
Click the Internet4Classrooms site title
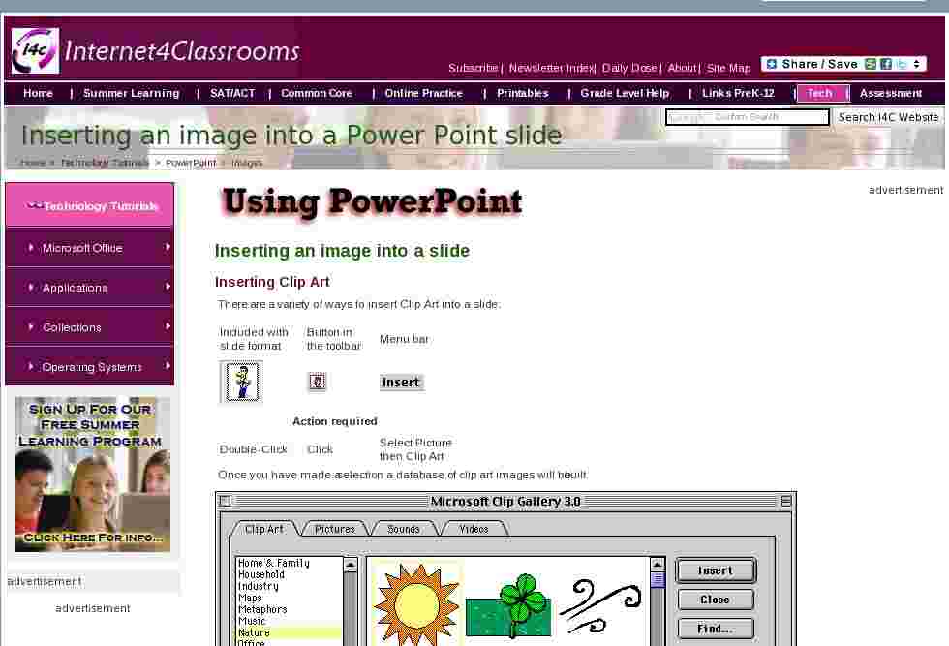[x=182, y=51]
